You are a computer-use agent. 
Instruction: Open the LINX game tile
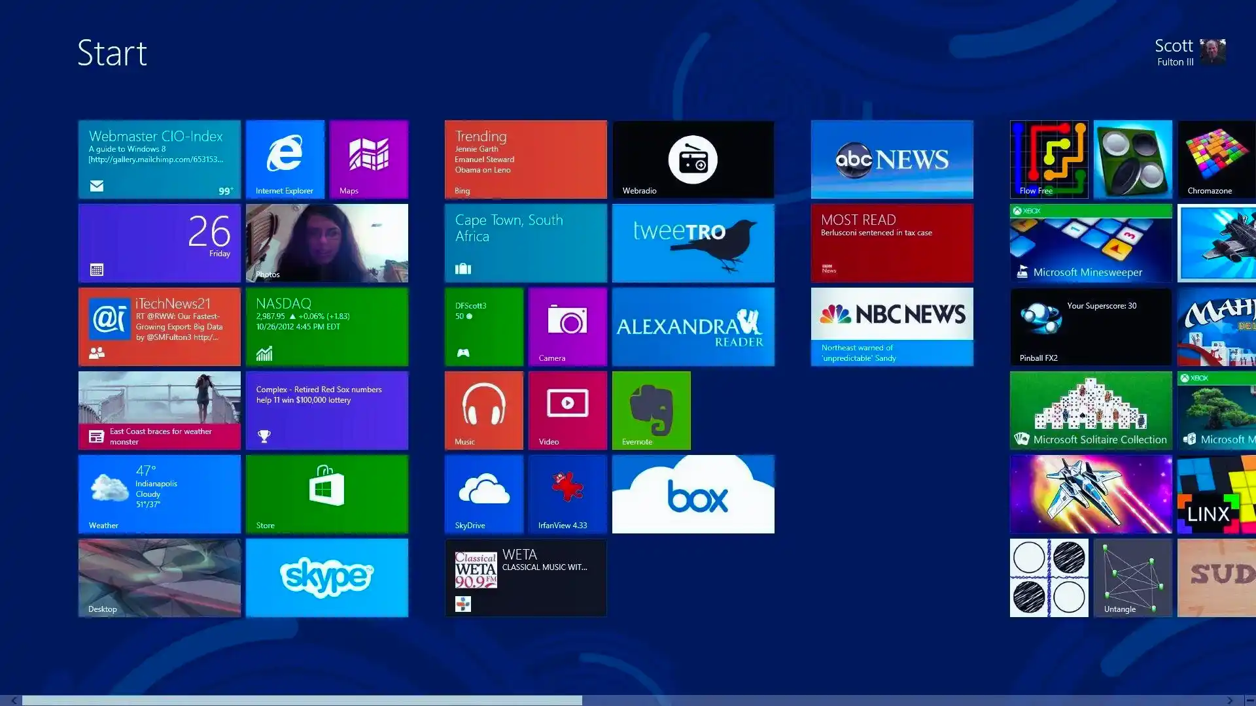(1217, 494)
